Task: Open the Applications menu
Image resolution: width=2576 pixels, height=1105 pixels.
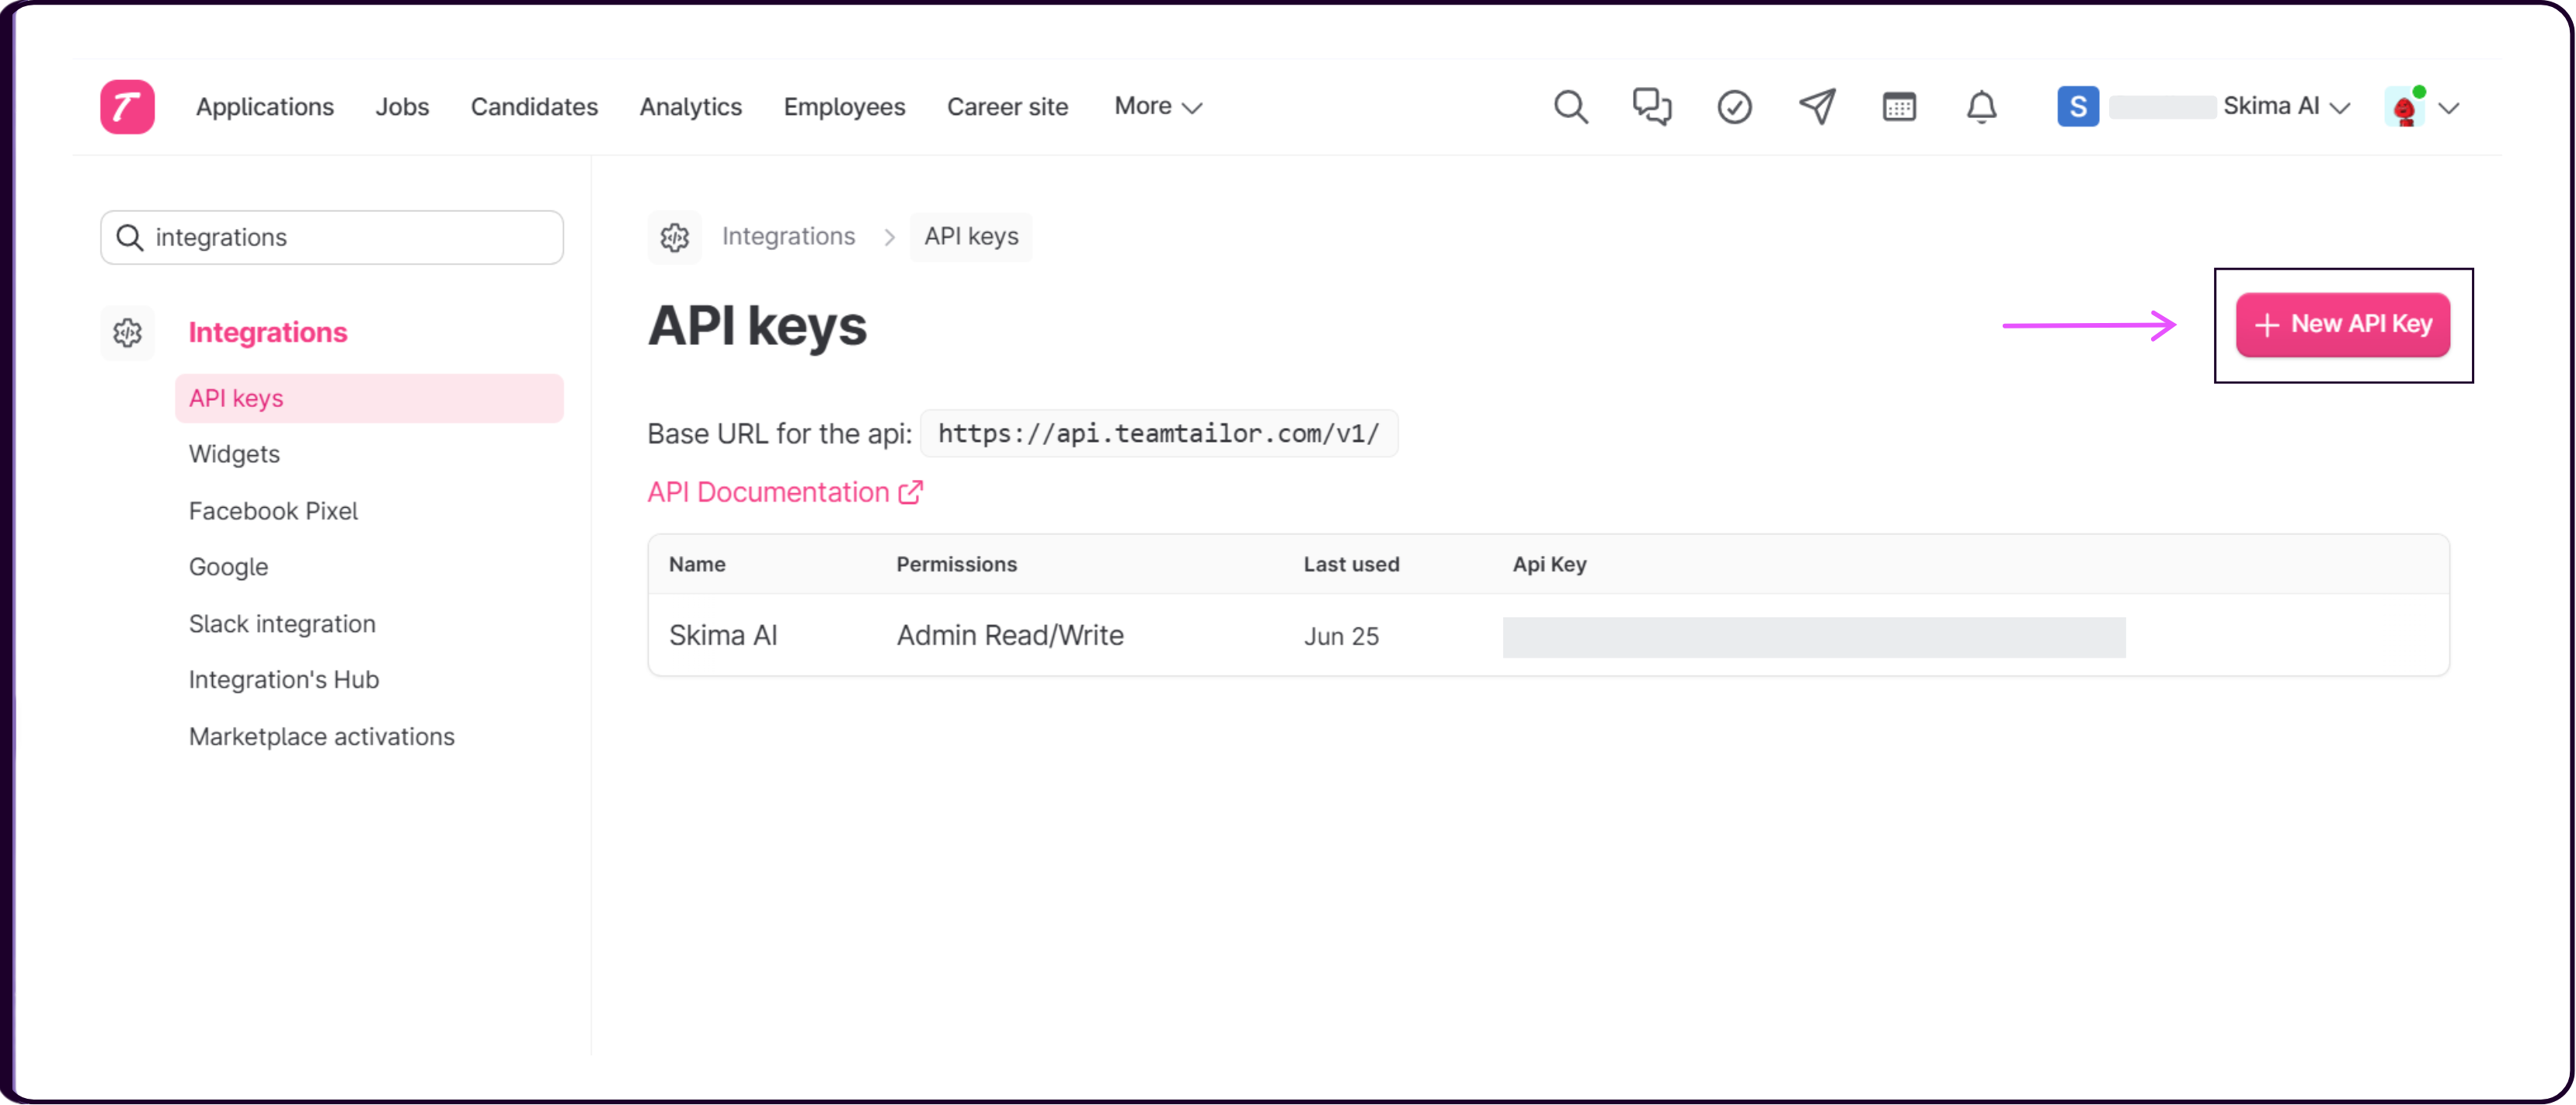Action: tap(265, 106)
